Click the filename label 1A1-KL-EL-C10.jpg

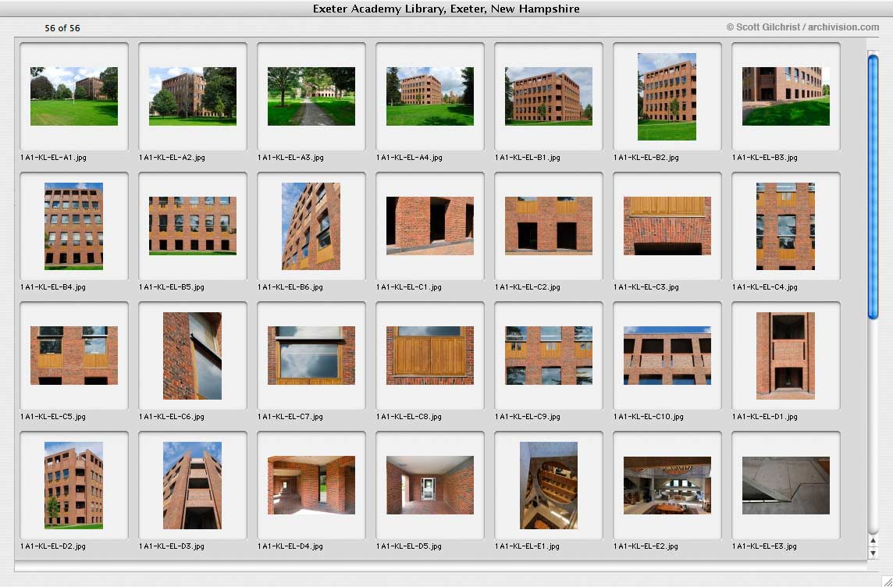pos(648,417)
